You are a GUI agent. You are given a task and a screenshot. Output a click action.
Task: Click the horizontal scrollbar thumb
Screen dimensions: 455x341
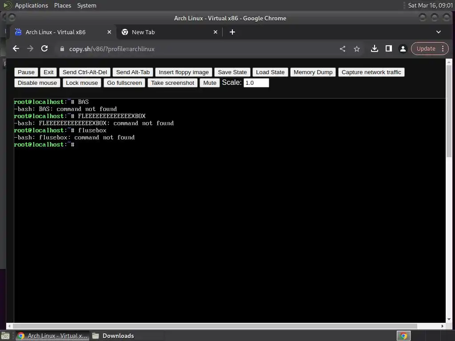click(215, 326)
